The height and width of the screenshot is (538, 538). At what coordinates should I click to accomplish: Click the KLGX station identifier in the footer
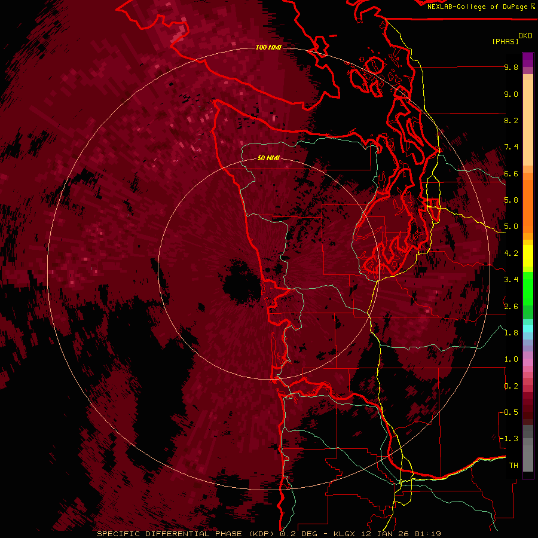click(346, 534)
